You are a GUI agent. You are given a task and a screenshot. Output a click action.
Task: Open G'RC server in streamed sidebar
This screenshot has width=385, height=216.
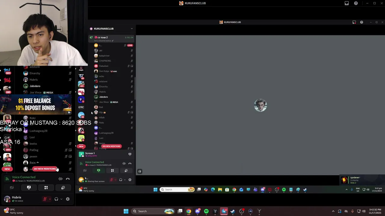click(81, 107)
